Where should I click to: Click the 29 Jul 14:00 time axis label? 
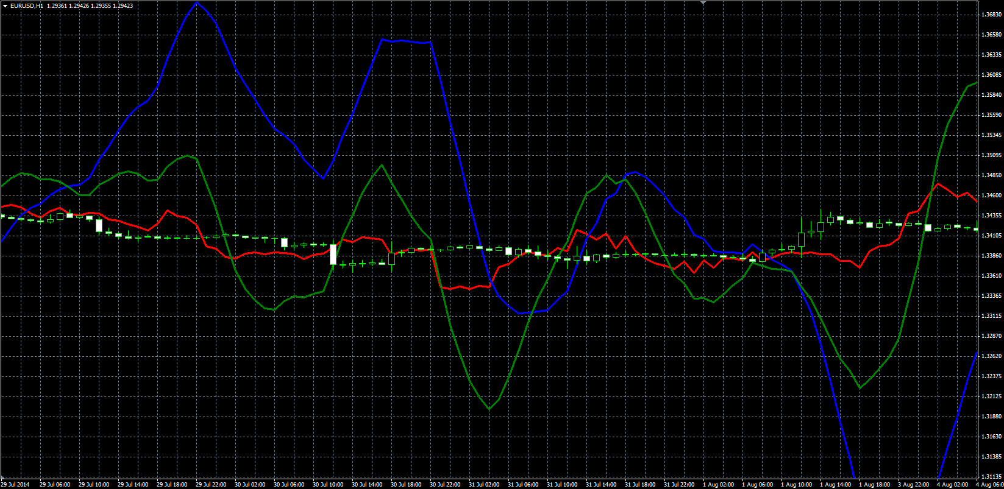pyautogui.click(x=133, y=485)
